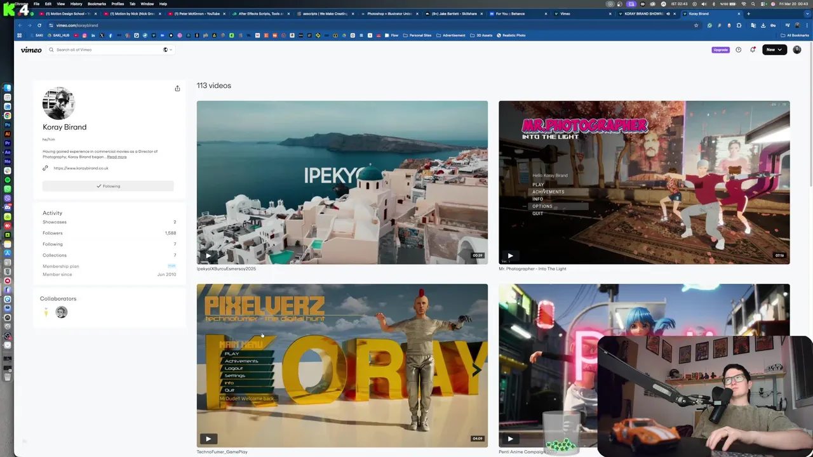
Task: Open the second collaborator's avatar
Action: tap(61, 312)
